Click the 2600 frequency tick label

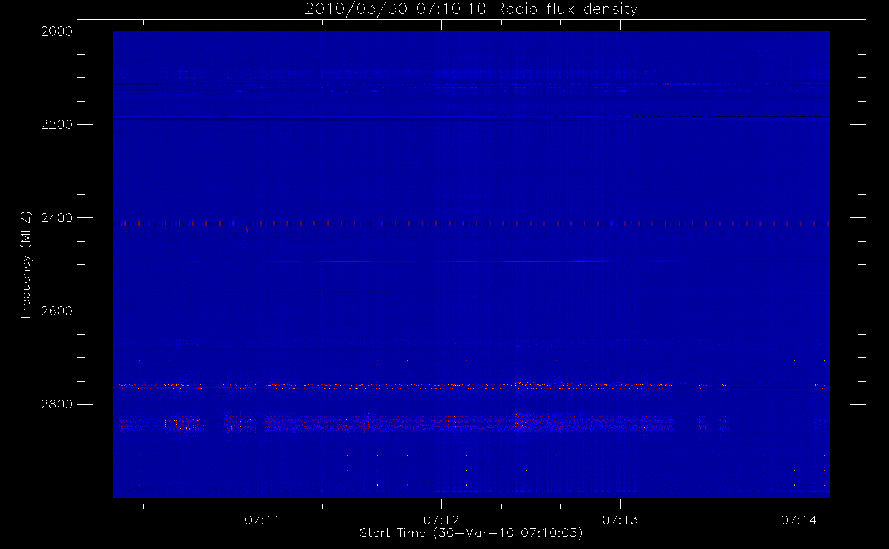pyautogui.click(x=57, y=311)
